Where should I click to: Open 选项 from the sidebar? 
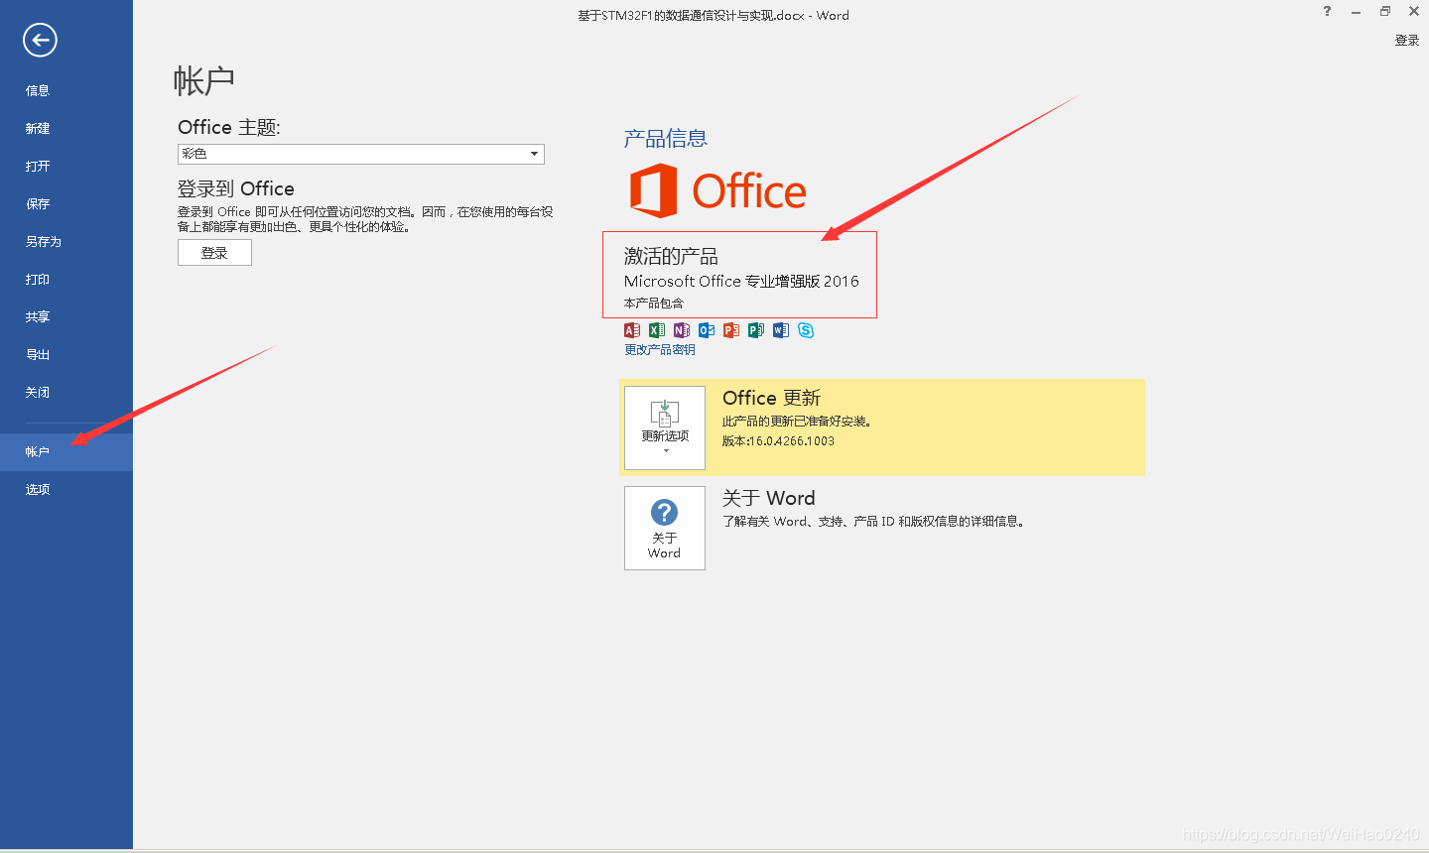tap(66, 489)
